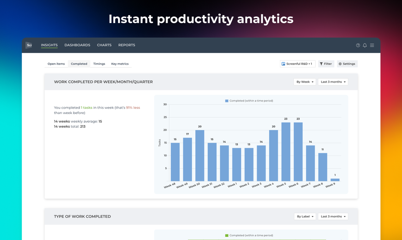Click the Week 4 bar
Screen dimensions: 402x240
coord(273,156)
